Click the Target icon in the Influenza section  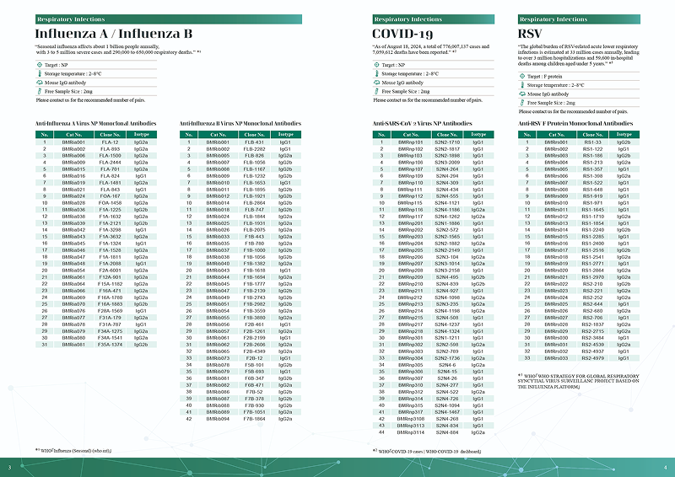[40, 64]
